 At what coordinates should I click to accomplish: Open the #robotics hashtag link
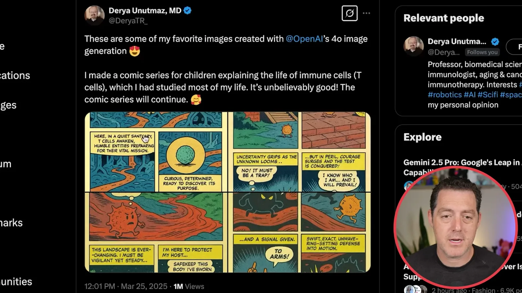[445, 95]
